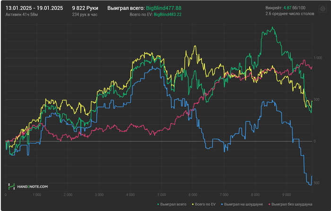The width and height of the screenshot is (331, 211).
Task: Open the graph settings gear icon
Action: [x=322, y=9]
